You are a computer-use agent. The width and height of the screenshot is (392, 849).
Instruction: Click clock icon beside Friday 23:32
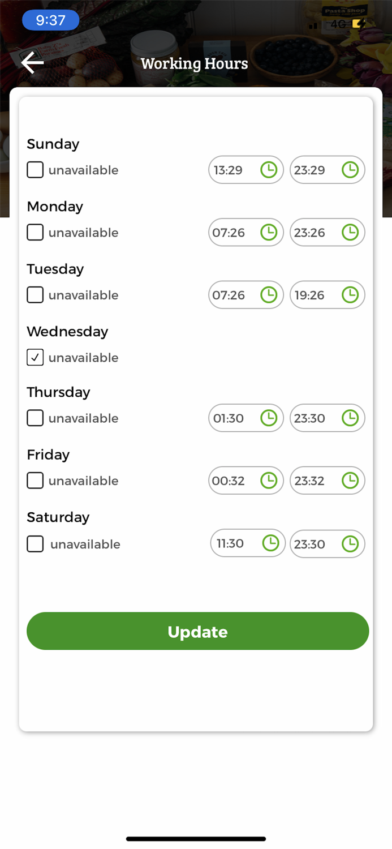(350, 480)
